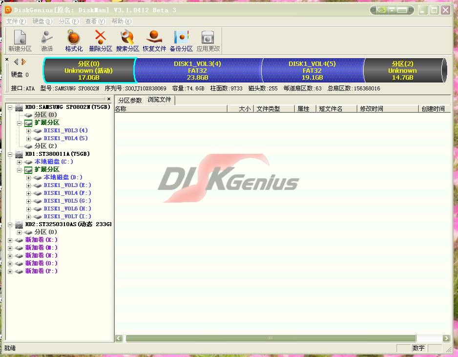
Task: Sort file list by 创建时间 column
Action: [x=435, y=109]
